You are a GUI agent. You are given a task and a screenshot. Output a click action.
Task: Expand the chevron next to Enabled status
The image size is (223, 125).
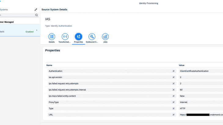pos(37,30)
